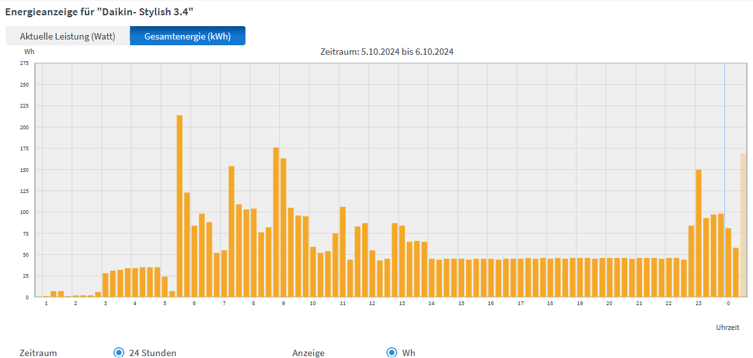Click the blue vertical line at midnight
This screenshot has height=358, width=753.
click(x=724, y=178)
